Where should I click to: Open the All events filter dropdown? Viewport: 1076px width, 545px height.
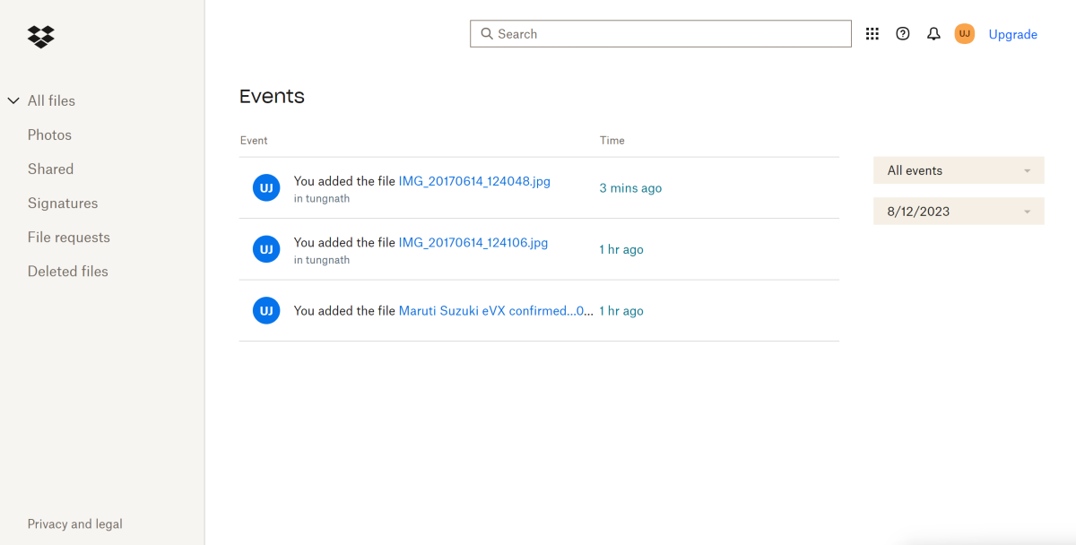click(x=959, y=170)
